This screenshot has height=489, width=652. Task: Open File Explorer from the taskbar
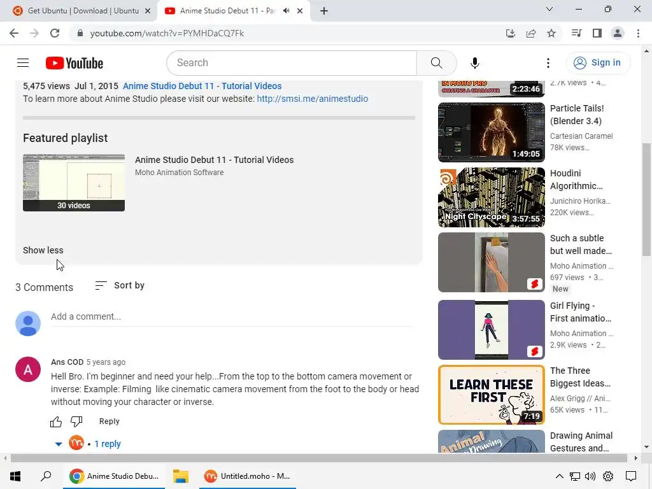[180, 476]
